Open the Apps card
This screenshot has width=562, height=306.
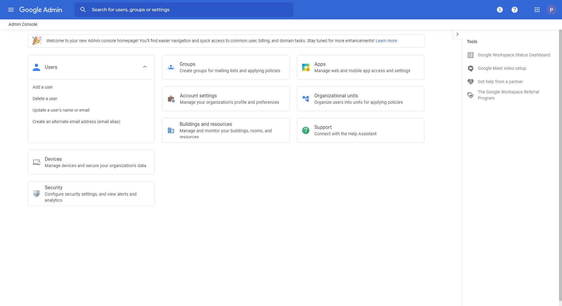point(361,67)
